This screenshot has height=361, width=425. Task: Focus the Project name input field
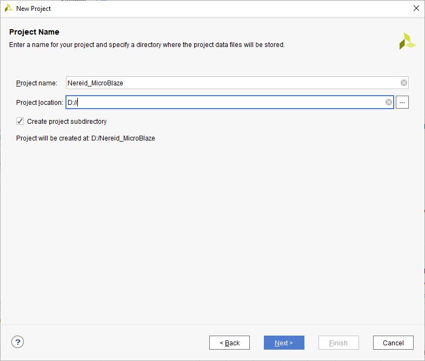point(233,83)
